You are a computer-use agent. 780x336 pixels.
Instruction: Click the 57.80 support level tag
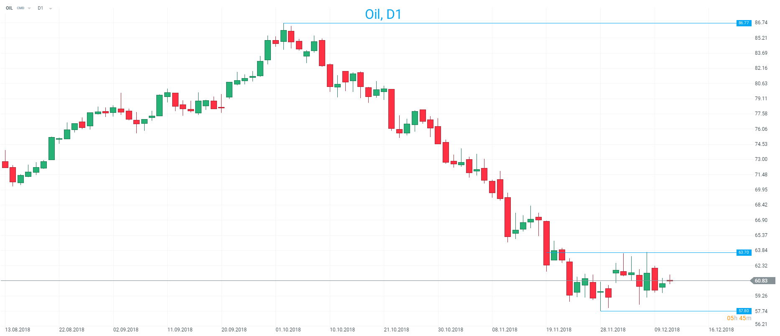744,311
